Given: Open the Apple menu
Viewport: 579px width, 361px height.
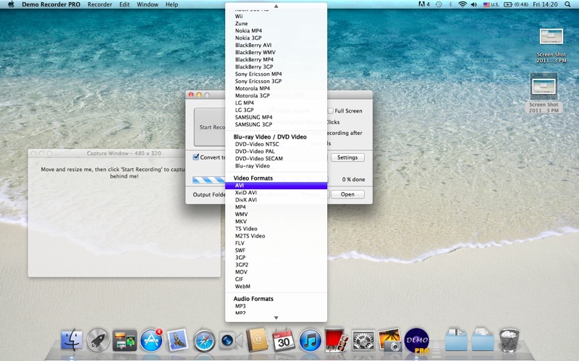Looking at the screenshot, I should [11, 4].
